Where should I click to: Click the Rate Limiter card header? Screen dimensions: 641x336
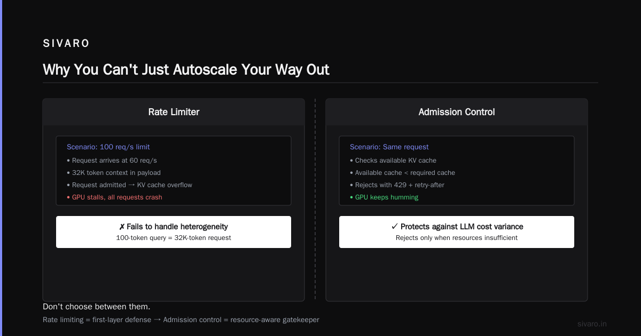(174, 112)
